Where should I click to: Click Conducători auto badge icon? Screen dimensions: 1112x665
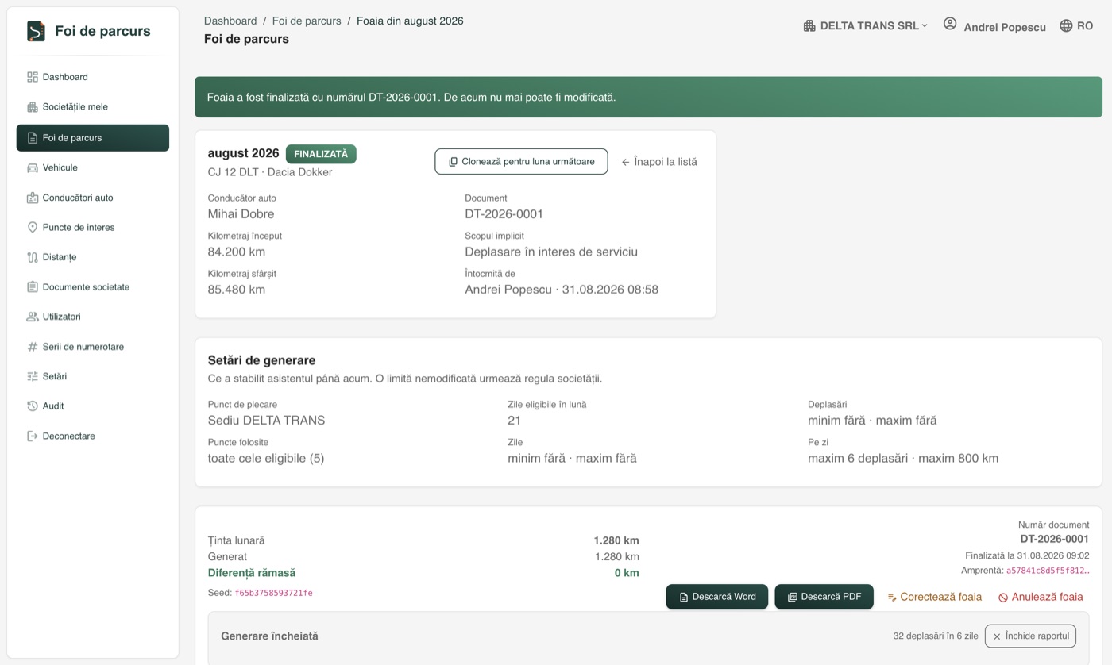coord(33,198)
